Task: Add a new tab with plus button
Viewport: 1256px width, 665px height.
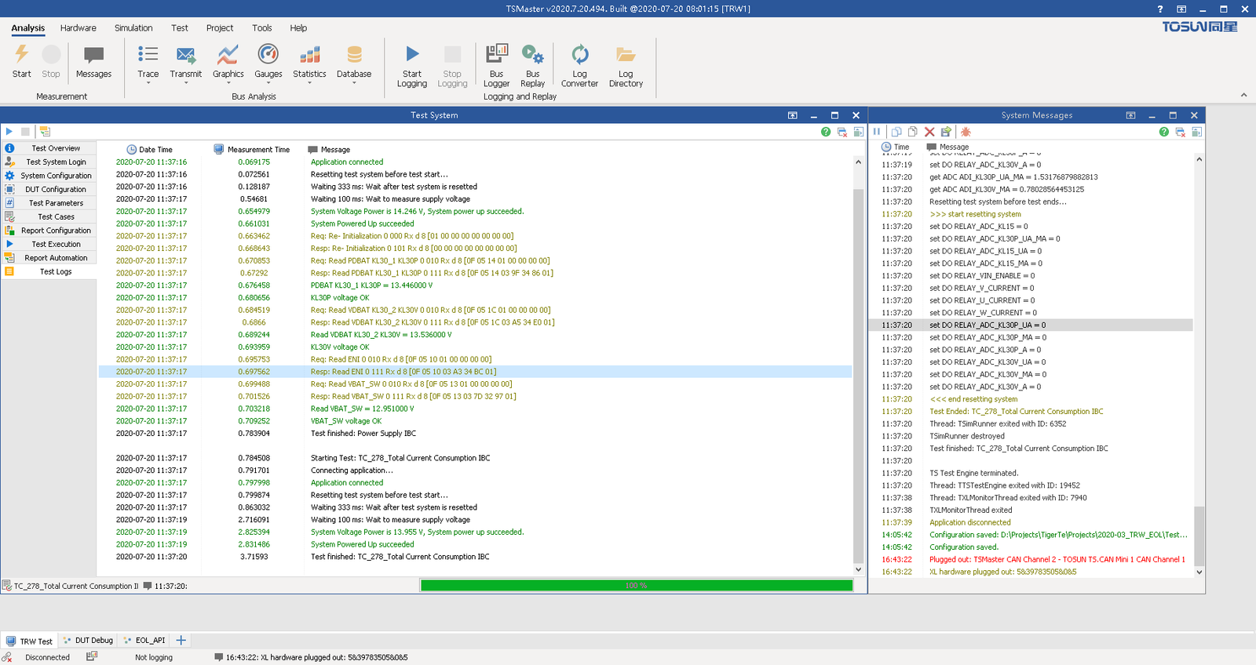Action: coord(181,640)
